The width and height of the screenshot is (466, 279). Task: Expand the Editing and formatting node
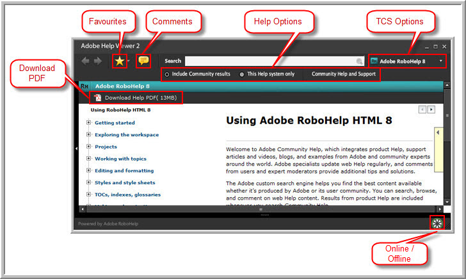(88, 171)
